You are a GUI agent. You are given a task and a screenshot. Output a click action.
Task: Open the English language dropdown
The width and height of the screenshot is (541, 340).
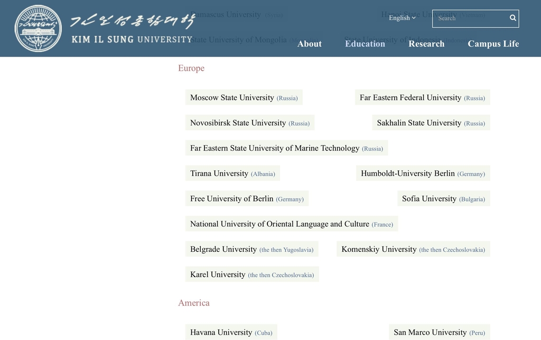click(402, 18)
